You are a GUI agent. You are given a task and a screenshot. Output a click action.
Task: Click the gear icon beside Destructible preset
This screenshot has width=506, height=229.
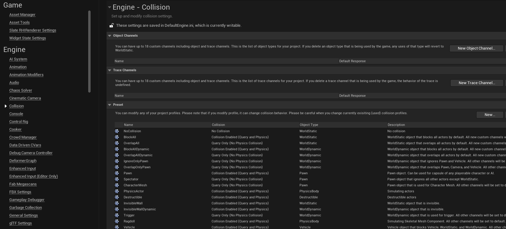[117, 197]
